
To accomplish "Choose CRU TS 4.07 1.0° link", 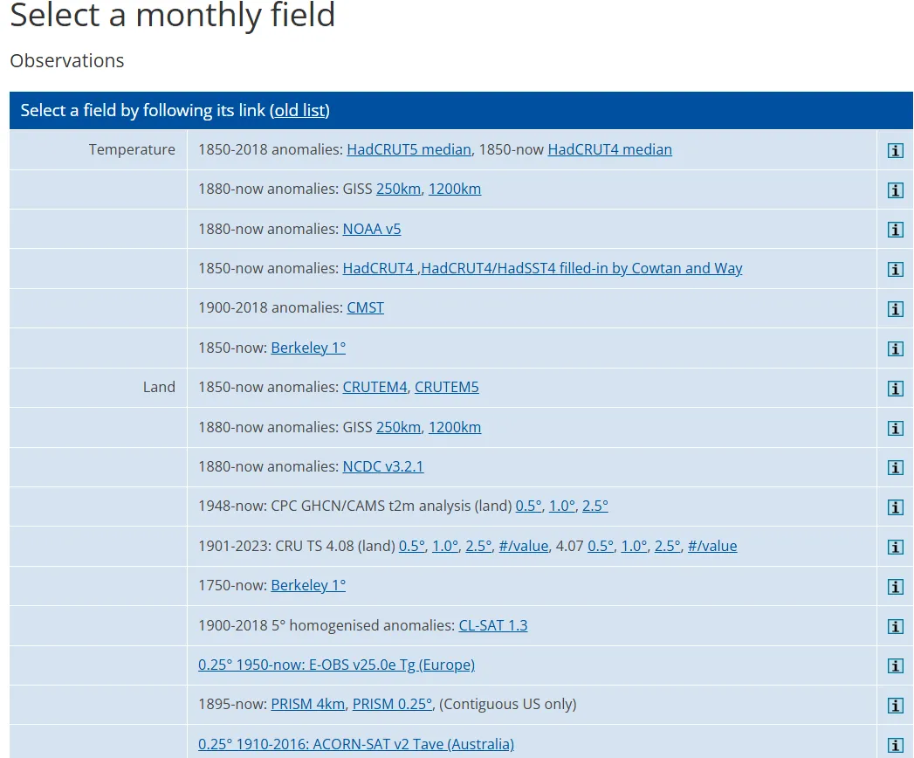I will [x=634, y=547].
